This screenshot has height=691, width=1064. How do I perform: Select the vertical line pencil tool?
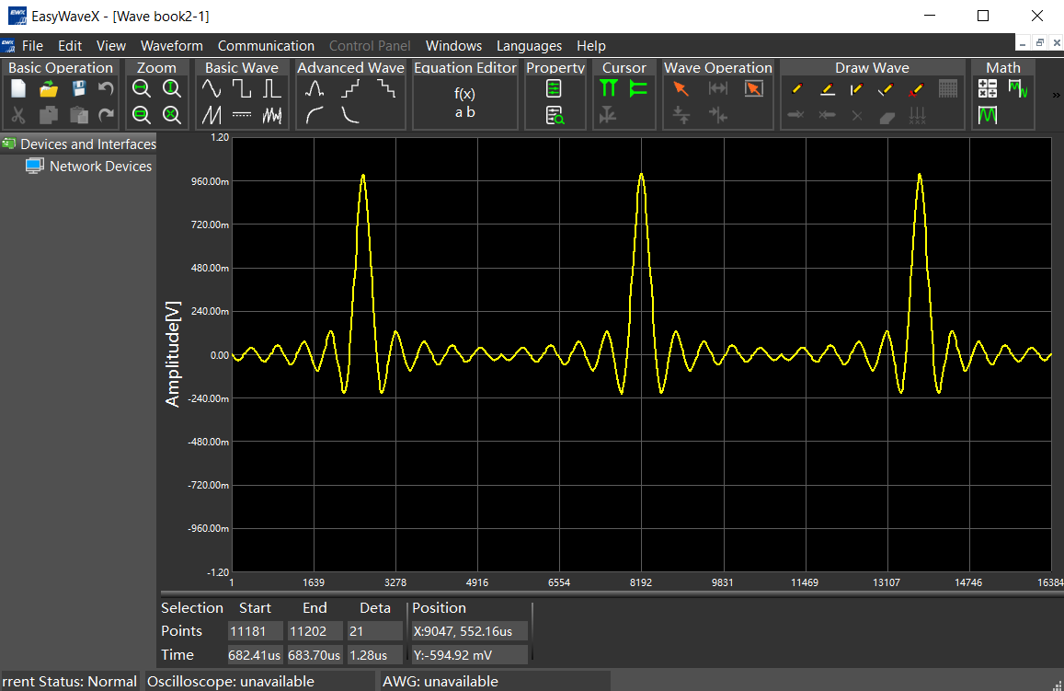[857, 89]
